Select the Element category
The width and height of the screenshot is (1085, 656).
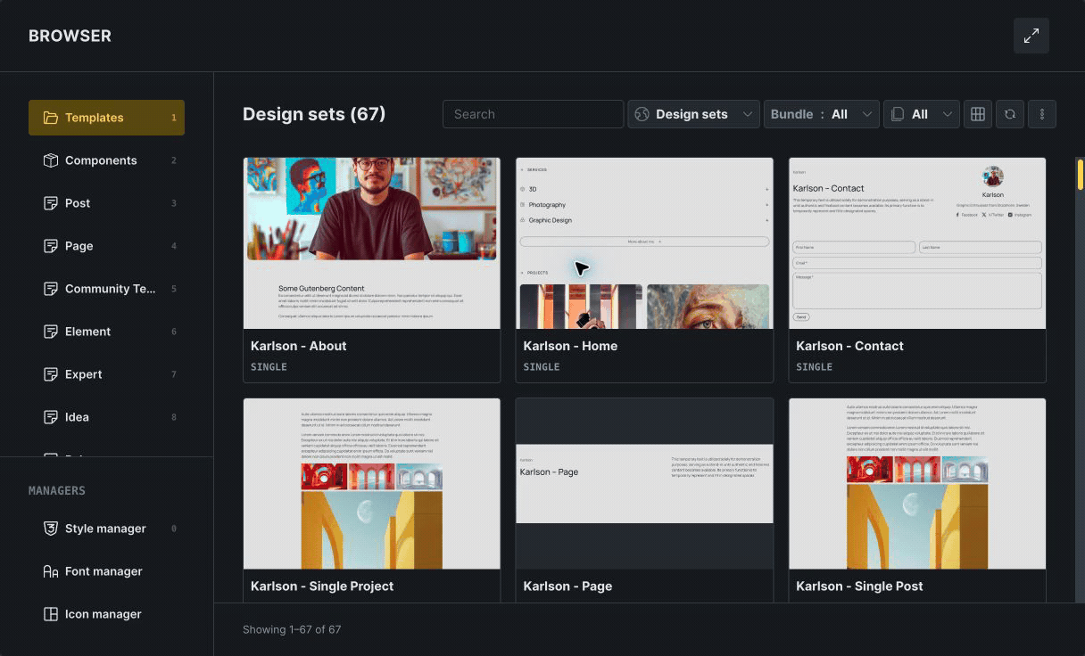pos(106,332)
